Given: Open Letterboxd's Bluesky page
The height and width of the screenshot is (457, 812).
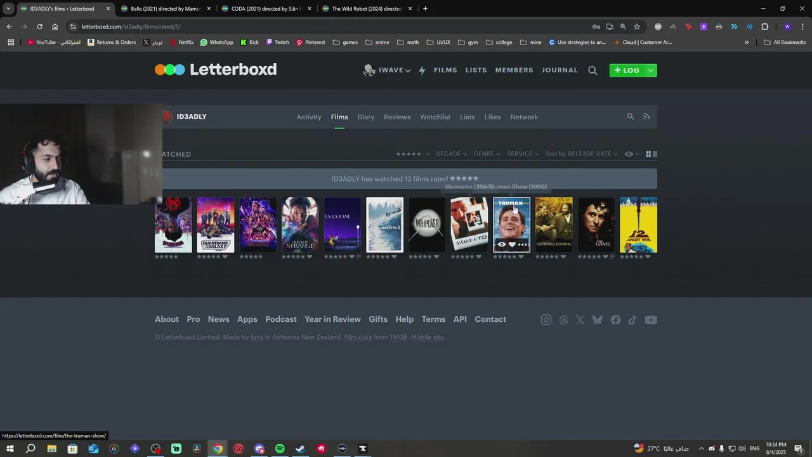Looking at the screenshot, I should click(x=597, y=320).
